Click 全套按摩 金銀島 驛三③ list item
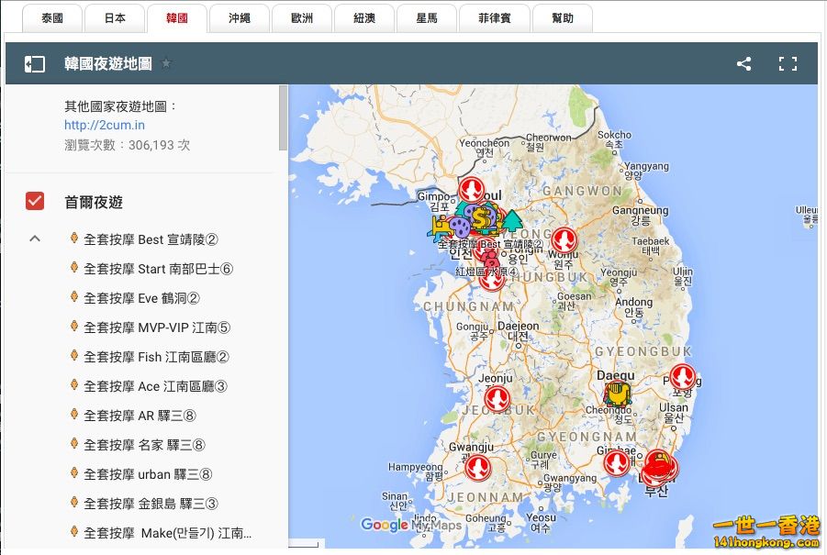827x555 pixels. [x=151, y=504]
